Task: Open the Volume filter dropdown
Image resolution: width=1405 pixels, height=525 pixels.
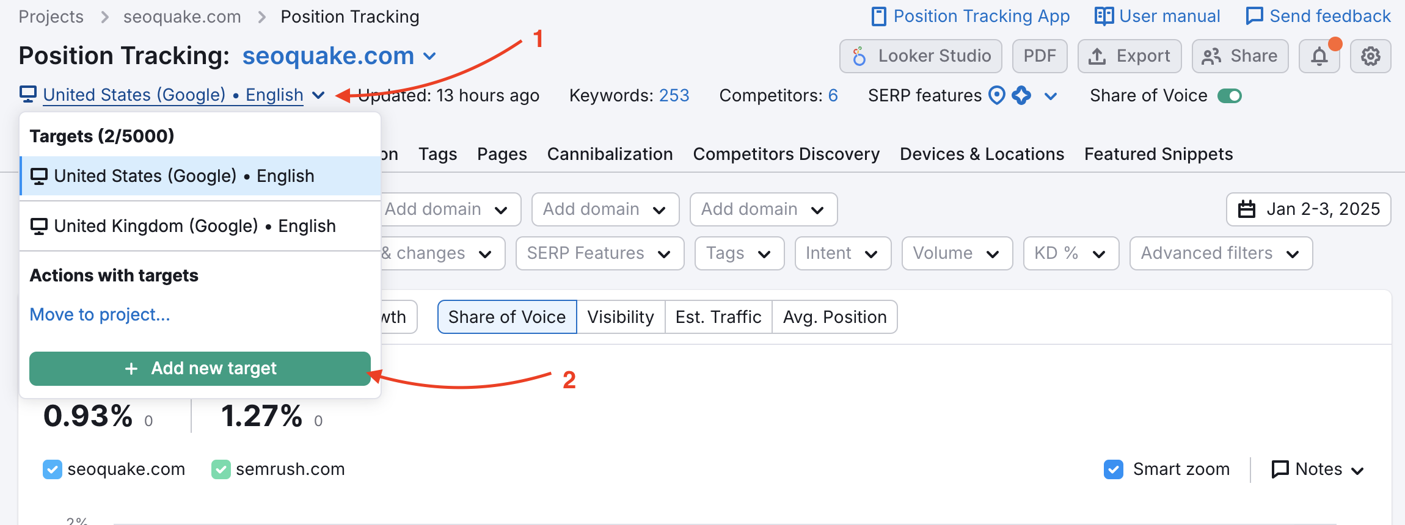Action: [957, 253]
